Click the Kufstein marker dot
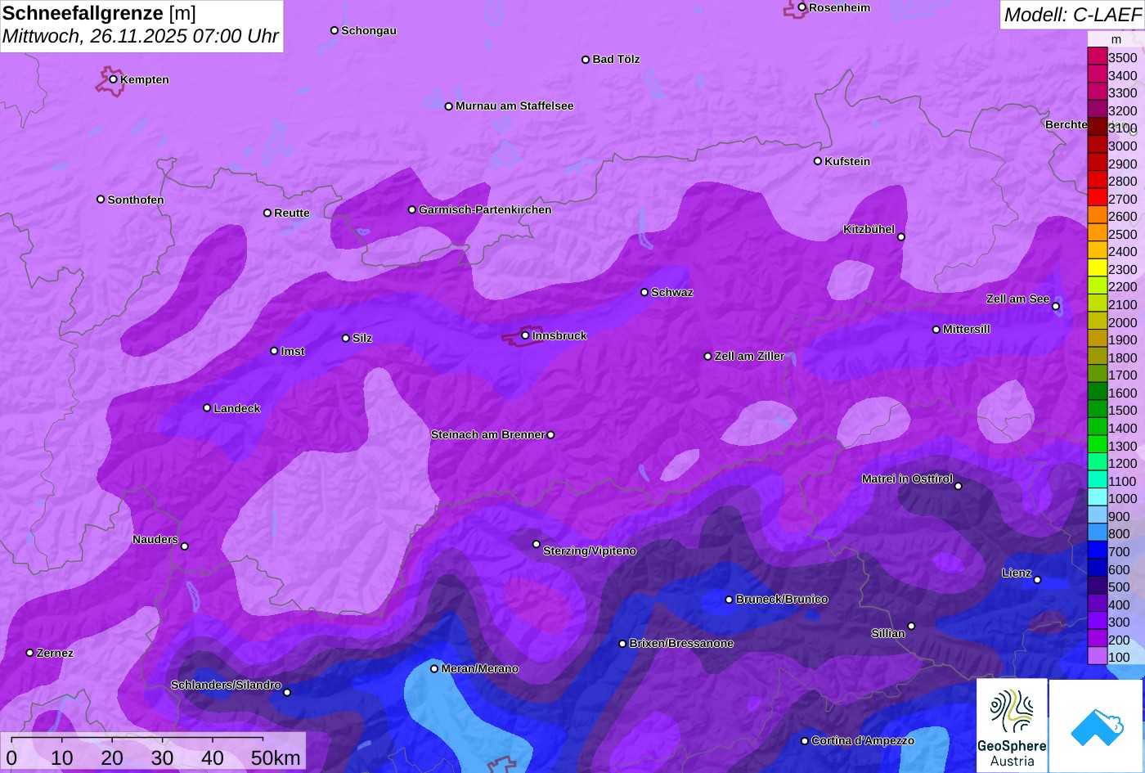 [x=818, y=161]
